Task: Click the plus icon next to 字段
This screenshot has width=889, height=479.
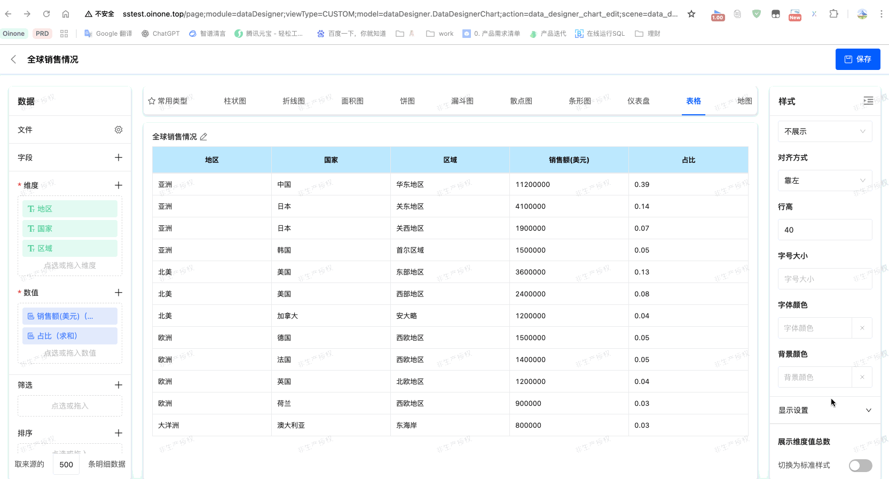Action: [x=119, y=158]
